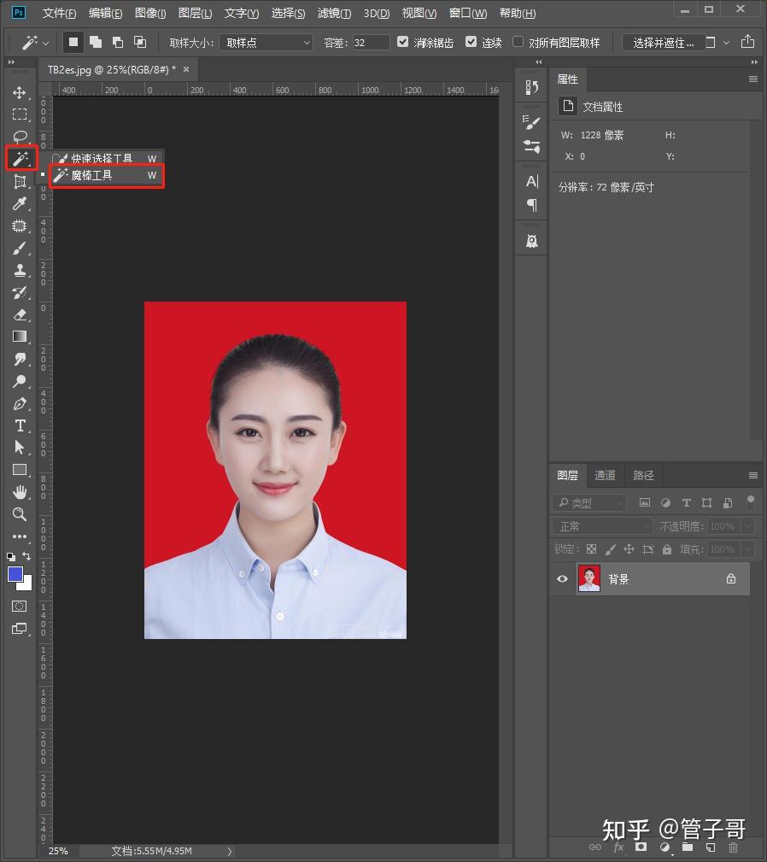Image resolution: width=767 pixels, height=862 pixels.
Task: Select the Eraser tool
Action: pos(20,315)
